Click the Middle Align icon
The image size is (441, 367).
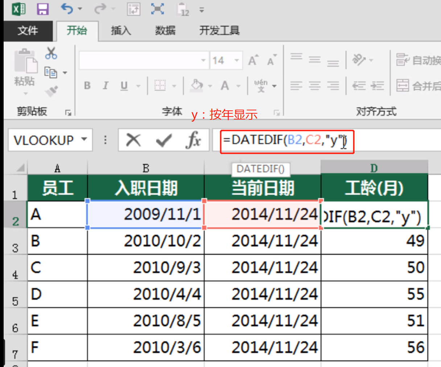click(x=314, y=59)
